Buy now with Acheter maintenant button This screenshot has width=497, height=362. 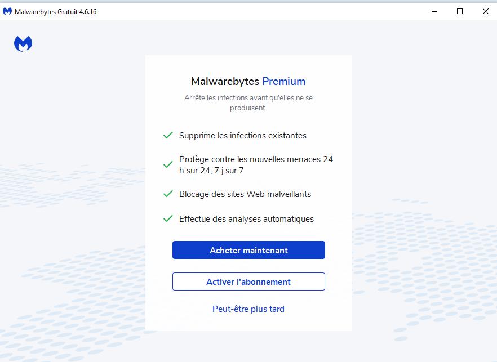249,250
